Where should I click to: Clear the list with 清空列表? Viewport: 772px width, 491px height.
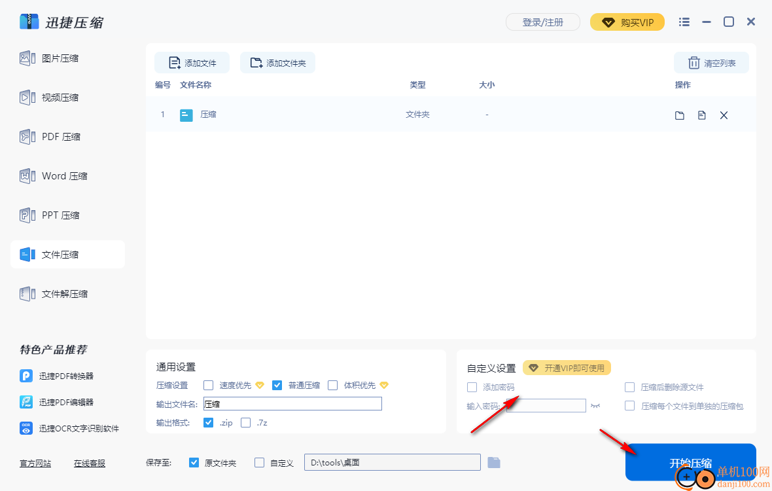(711, 63)
